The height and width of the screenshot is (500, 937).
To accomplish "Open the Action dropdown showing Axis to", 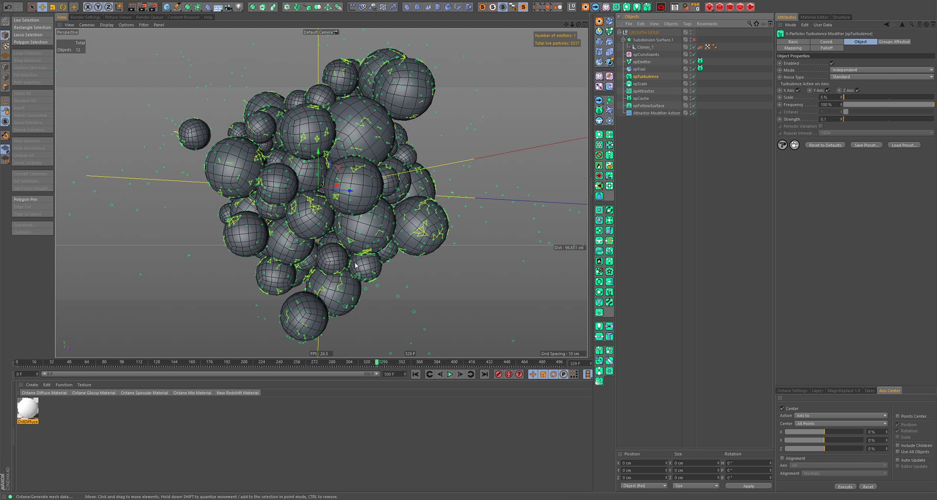I will click(841, 416).
